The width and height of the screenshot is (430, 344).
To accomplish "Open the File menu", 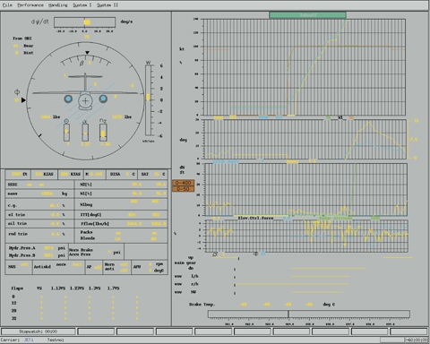I will 7,5.
